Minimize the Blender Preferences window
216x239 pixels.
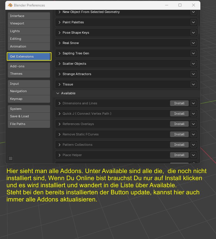pos(167,5)
